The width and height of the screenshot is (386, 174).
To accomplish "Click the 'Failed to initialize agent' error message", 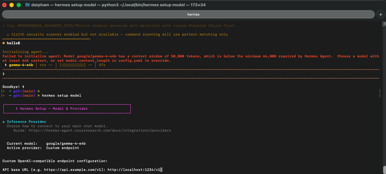I will pos(191,58).
